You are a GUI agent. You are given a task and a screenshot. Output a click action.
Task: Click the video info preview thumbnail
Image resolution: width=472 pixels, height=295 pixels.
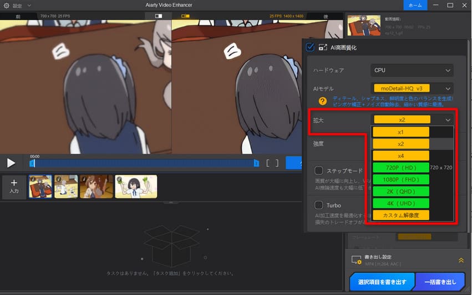coord(364,25)
